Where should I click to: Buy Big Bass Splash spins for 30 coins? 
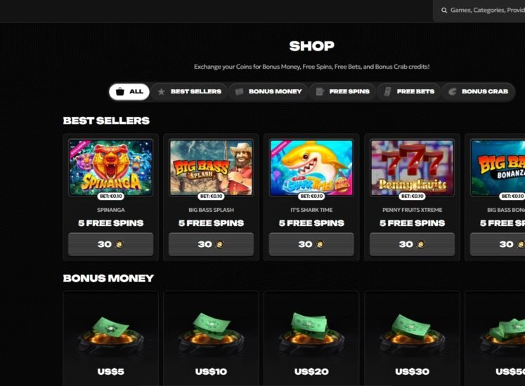click(x=212, y=244)
